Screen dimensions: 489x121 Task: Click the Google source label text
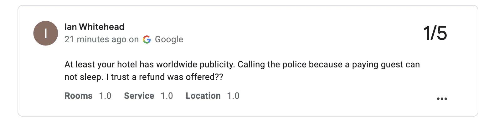169,39
